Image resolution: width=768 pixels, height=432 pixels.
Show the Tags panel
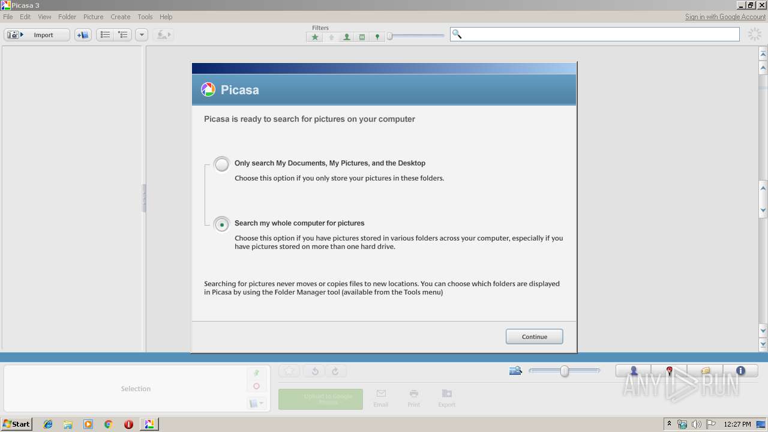tap(705, 371)
